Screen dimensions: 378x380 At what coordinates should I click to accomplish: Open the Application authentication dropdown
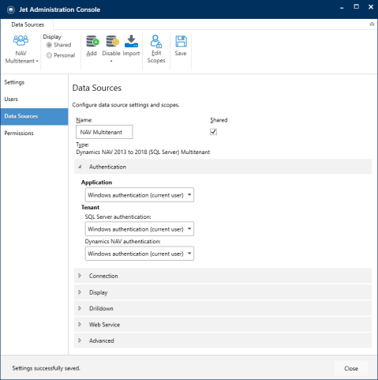[x=140, y=195]
